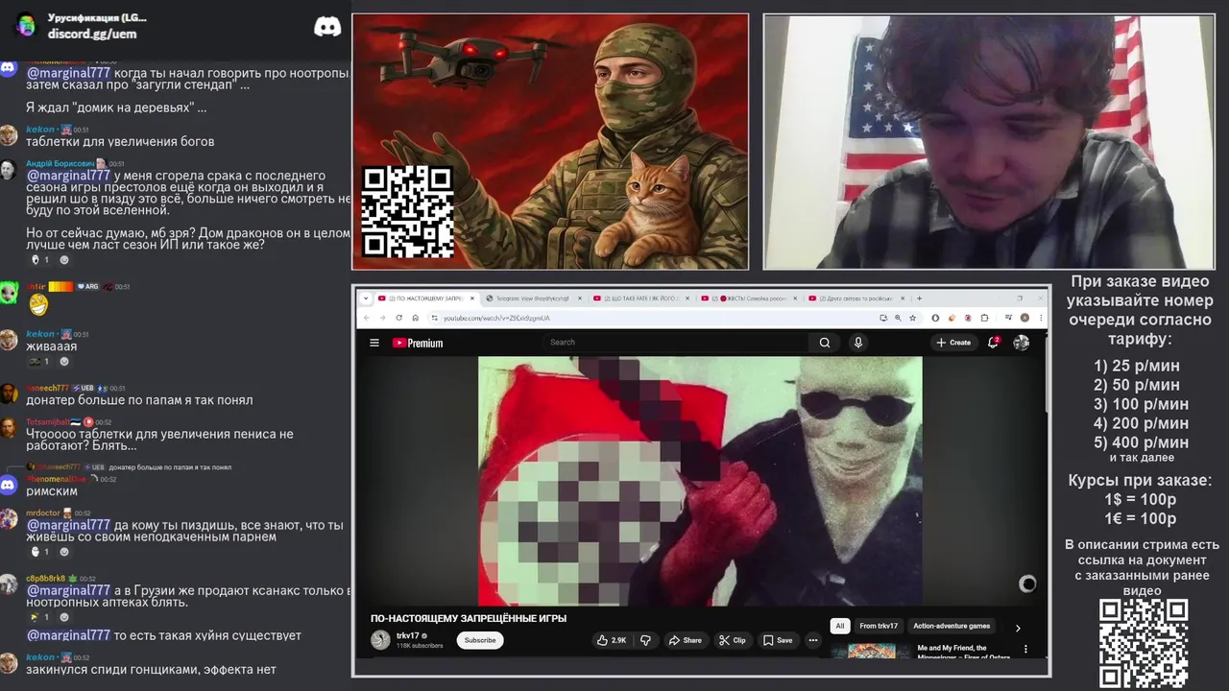The image size is (1229, 691).
Task: Close the Telegram browser tab
Action: pos(581,298)
